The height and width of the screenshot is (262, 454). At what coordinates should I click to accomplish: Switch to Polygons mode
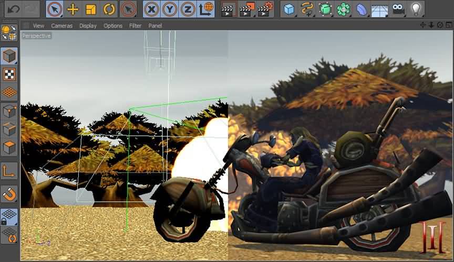[9, 147]
